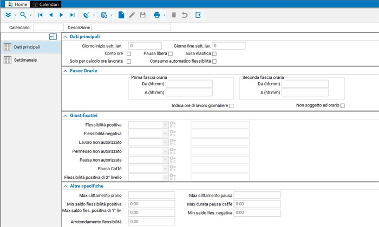Open the Settimanale sidebar item
Screen dimensions: 379x227
[x=25, y=60]
